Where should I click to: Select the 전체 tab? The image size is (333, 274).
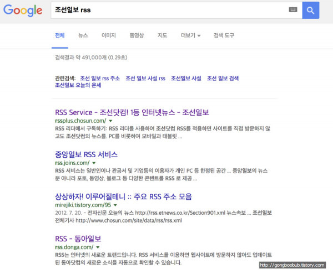coord(60,35)
